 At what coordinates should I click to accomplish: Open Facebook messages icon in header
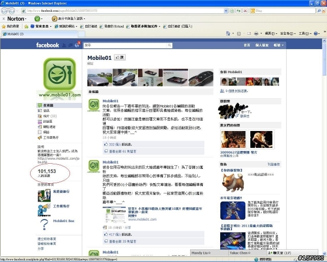pos(71,45)
